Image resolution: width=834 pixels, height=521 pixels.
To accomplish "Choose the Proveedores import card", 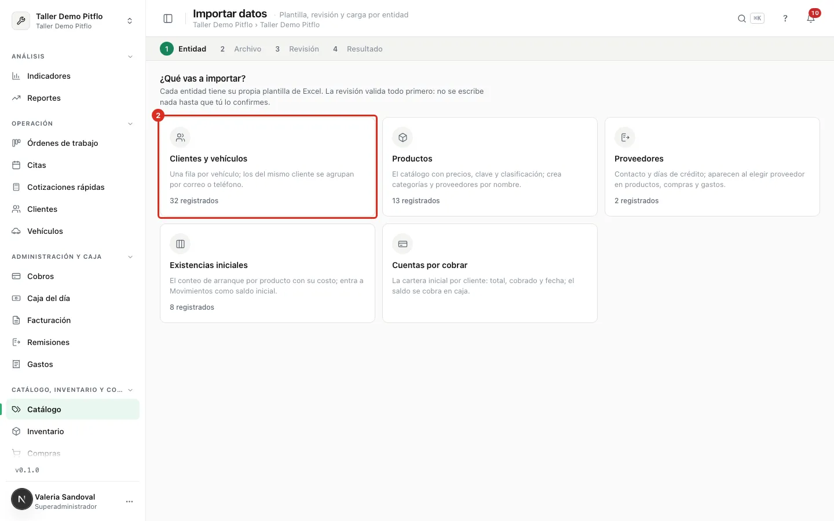I will pyautogui.click(x=712, y=167).
